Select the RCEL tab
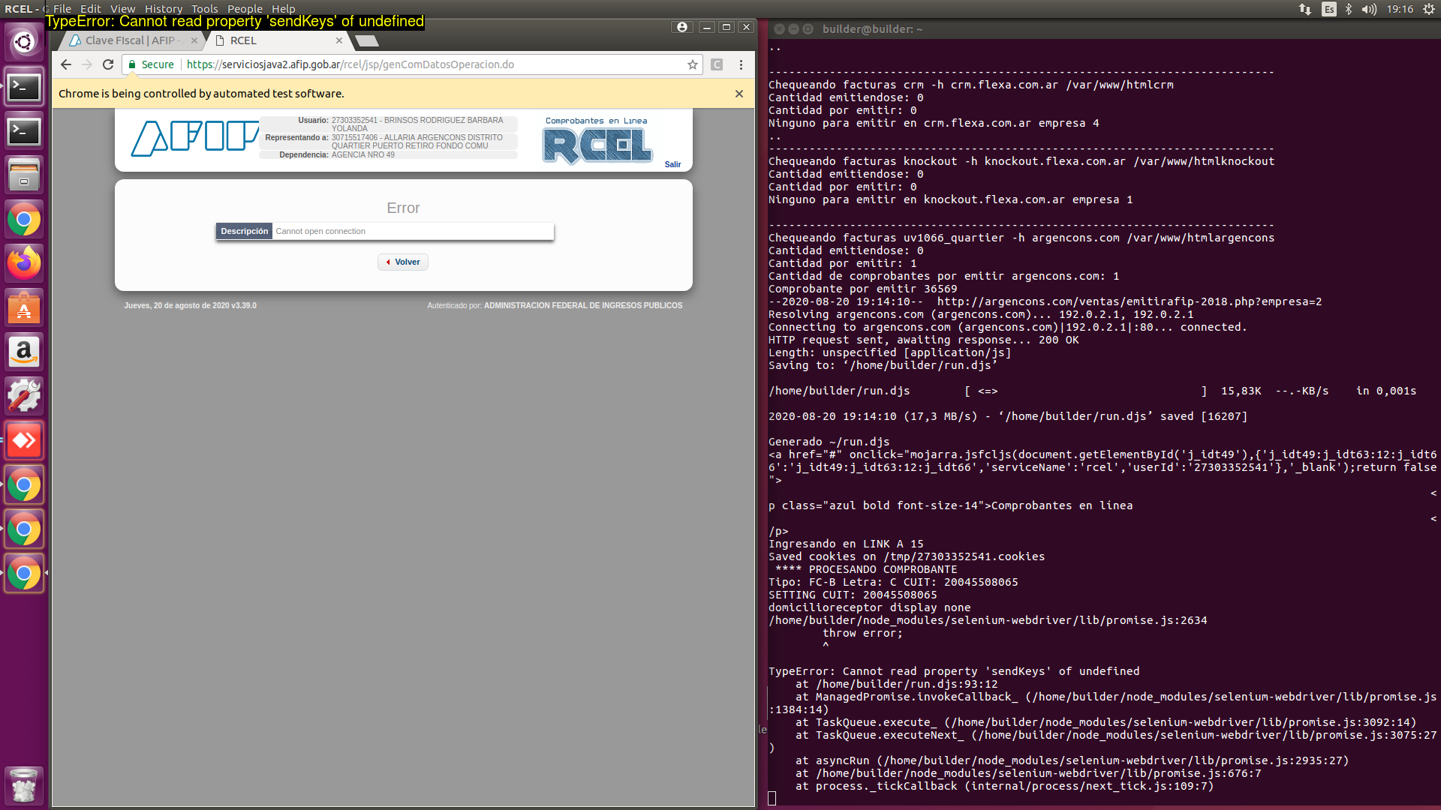Screen dimensions: 1441x810 (x=278, y=40)
